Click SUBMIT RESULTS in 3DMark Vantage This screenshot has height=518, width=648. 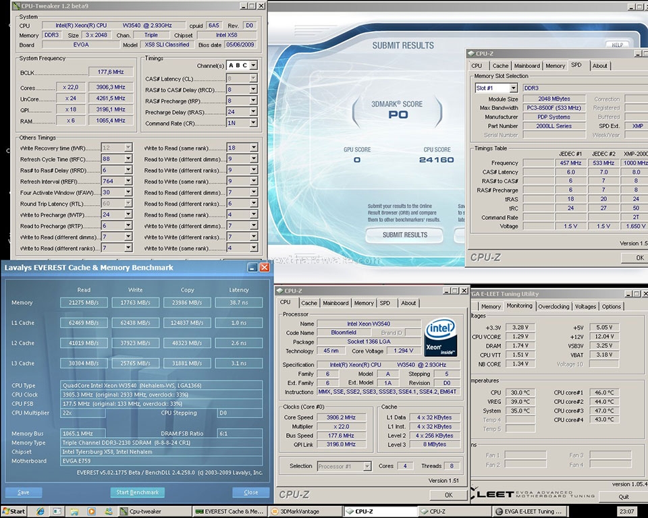[x=404, y=235]
